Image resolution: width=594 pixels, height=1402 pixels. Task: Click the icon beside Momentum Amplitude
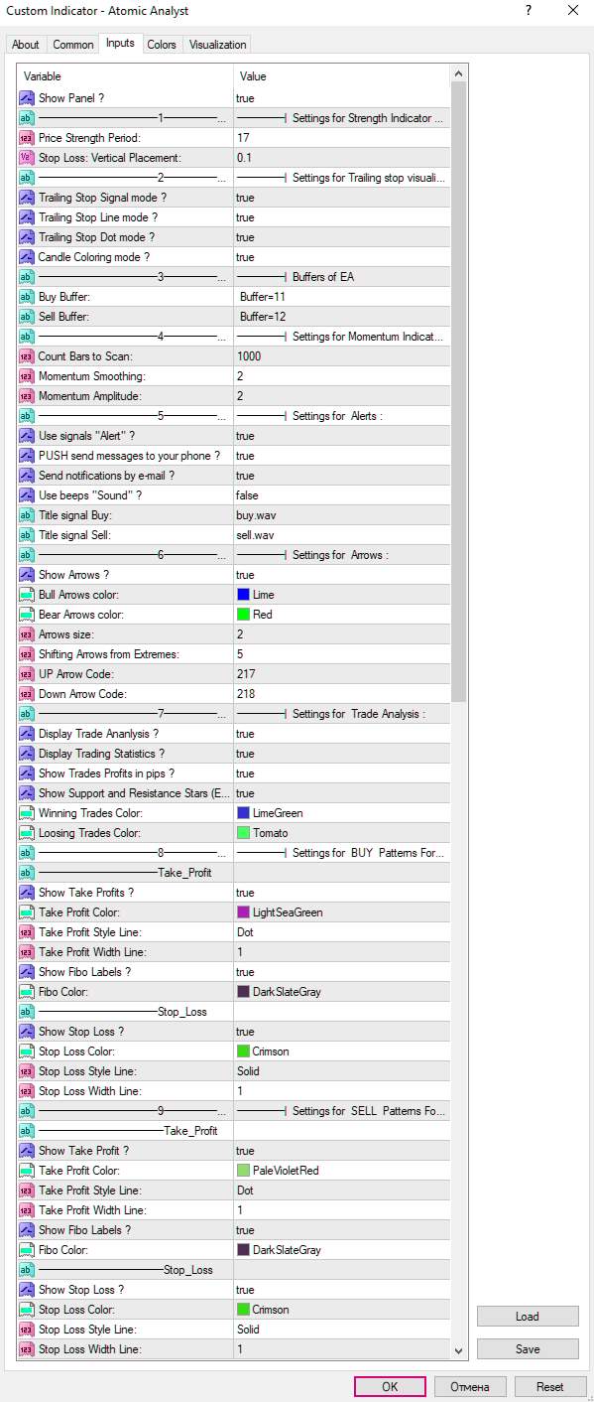[x=27, y=396]
